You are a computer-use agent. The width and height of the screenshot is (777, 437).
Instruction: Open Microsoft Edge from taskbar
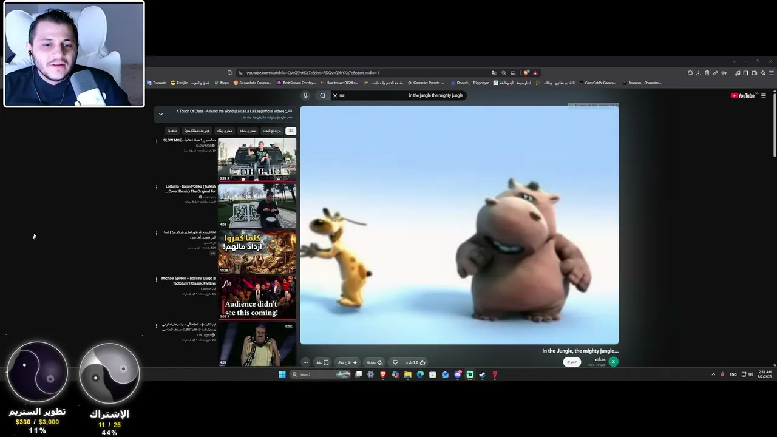(420, 374)
